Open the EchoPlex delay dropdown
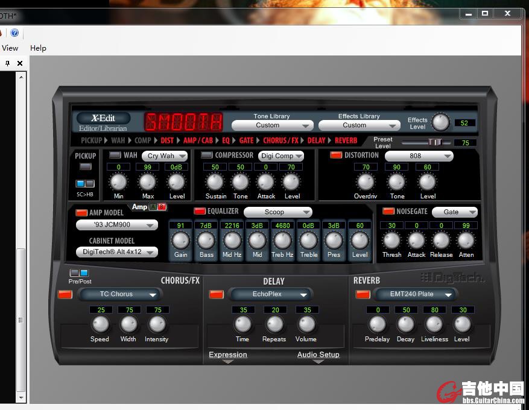Screen dimensions: 529x410 [271, 294]
